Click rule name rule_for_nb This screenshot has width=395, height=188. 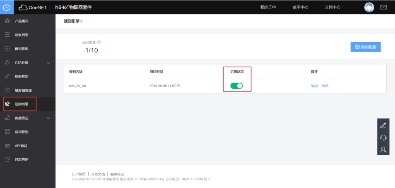78,86
